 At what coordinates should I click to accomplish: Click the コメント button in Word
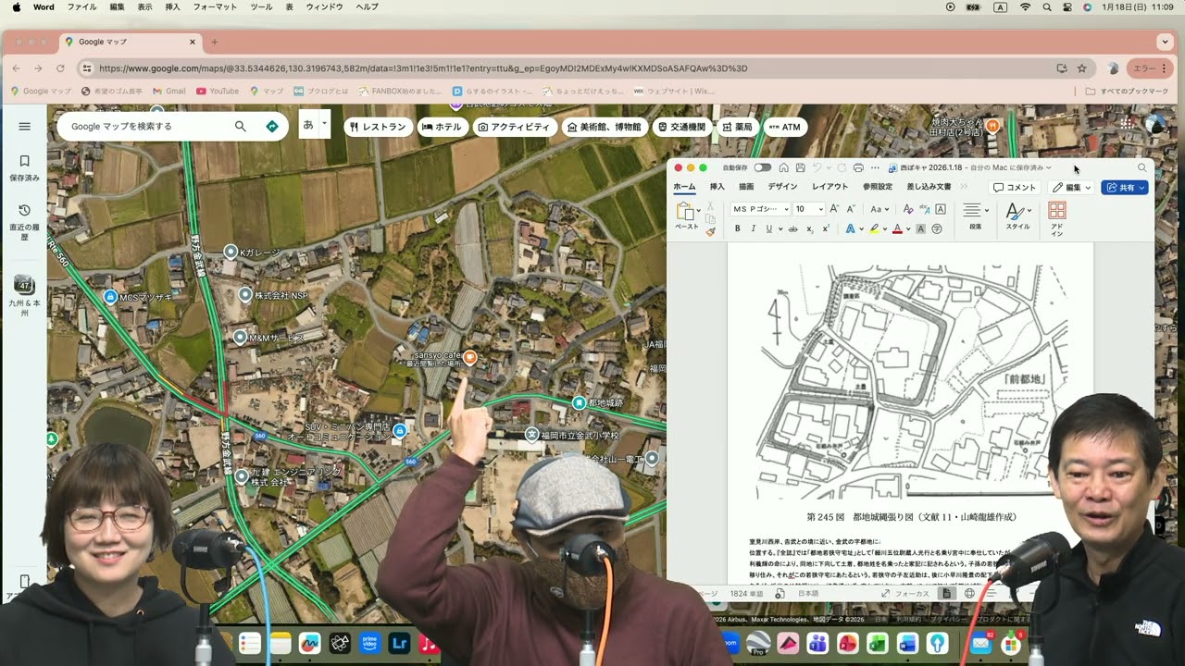coord(1015,187)
